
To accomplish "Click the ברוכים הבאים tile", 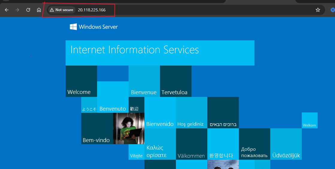I will (x=223, y=113).
